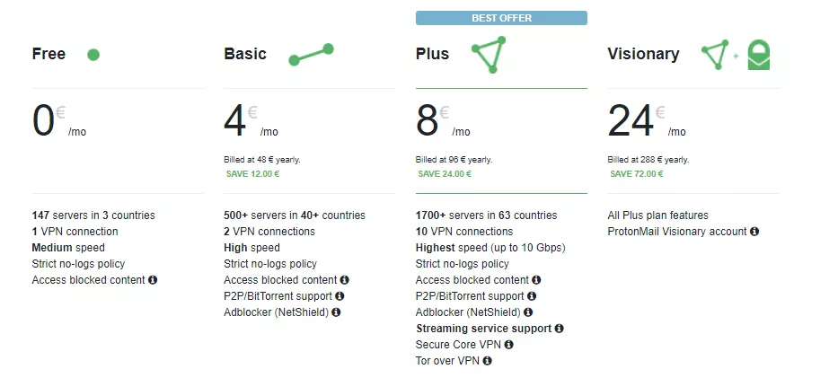Click the Free plan green dot icon
Screen dimensions: 838x378
click(x=93, y=55)
